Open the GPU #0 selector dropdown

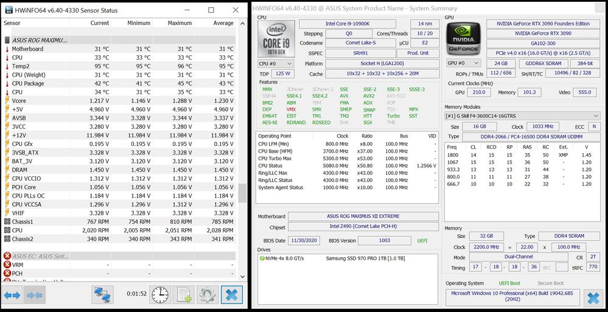[x=463, y=63]
